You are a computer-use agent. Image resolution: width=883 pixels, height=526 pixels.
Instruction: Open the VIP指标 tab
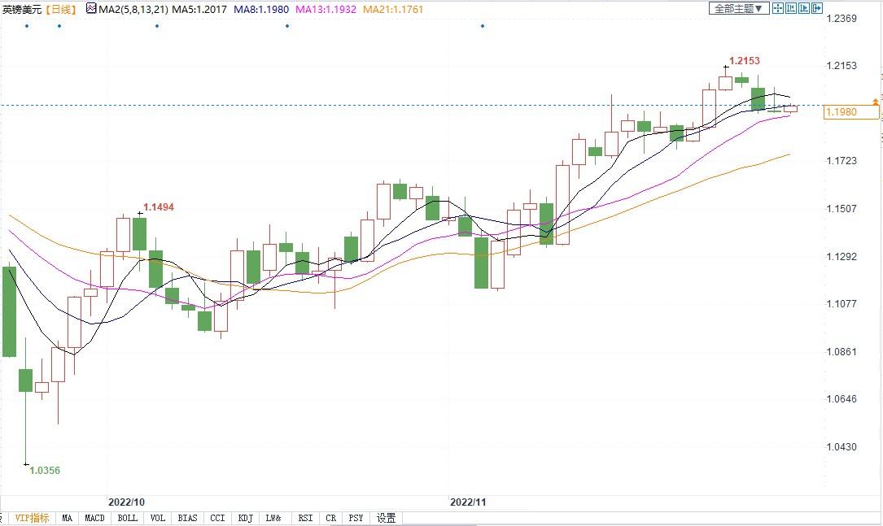(32, 518)
